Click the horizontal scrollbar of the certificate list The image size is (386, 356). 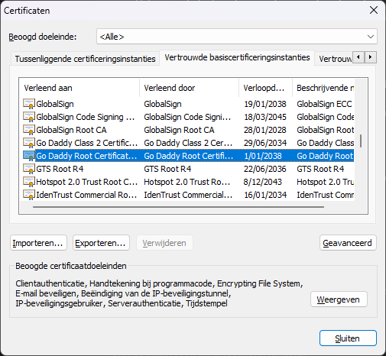coord(178,207)
